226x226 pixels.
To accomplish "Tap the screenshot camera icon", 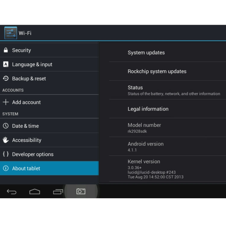I will tap(81, 191).
